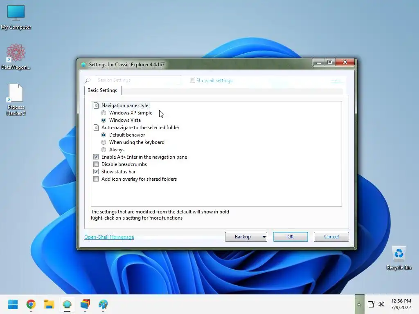Click the red-blue windows taskbar app icon
The width and height of the screenshot is (419, 314).
[x=85, y=304]
